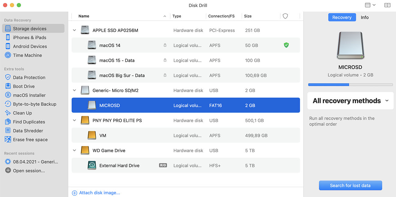
Task: Click Attach disk image link
Action: [96, 193]
